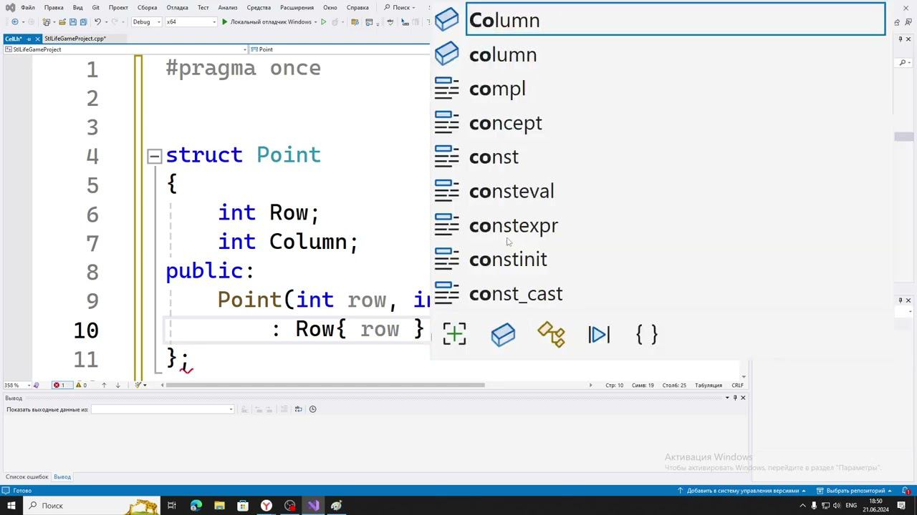Viewport: 917px width, 515px height.
Task: Click the horizontal scrollbar of the editor
Action: [x=325, y=386]
